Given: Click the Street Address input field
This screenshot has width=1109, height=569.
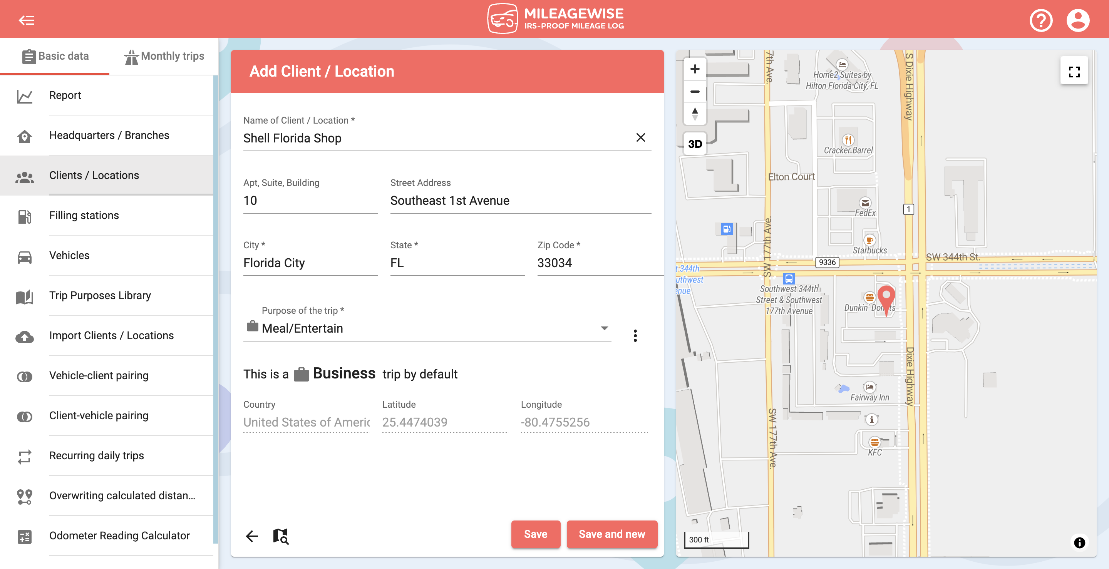Looking at the screenshot, I should click(520, 201).
